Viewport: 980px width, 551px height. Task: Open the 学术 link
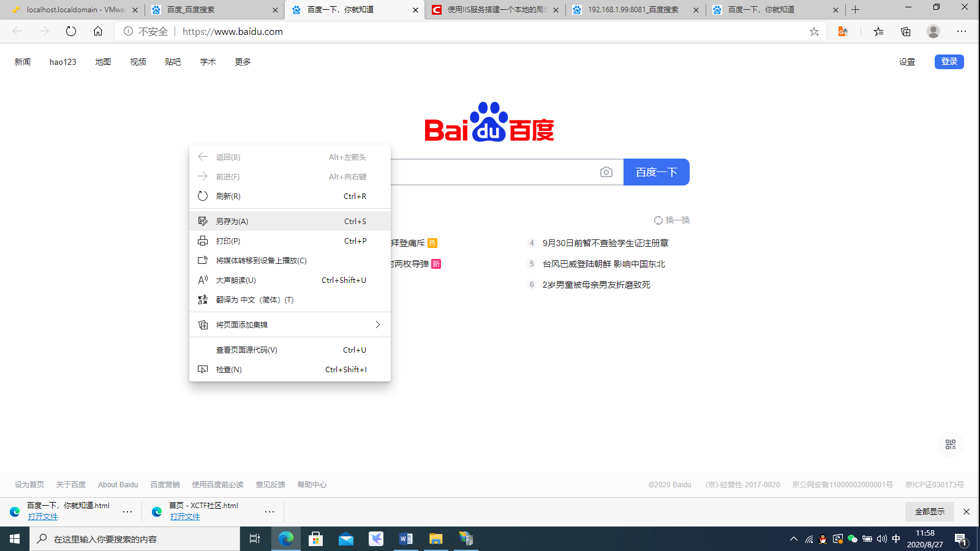point(208,62)
